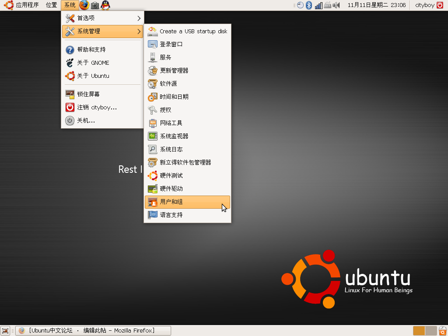This screenshot has width=448, height=336.
Task: Switch to the first orange workspace
Action: [x=419, y=331]
